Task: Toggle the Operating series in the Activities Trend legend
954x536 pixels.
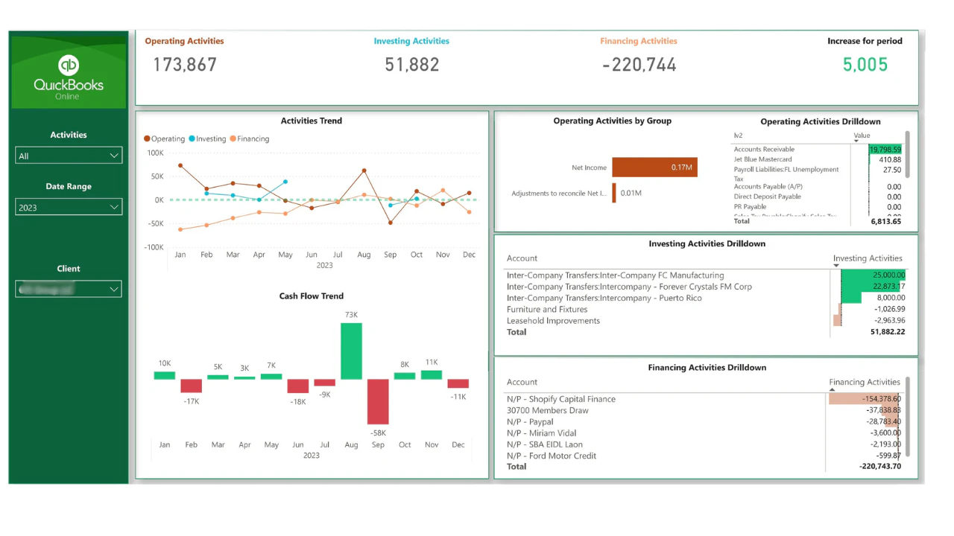Action: click(165, 138)
